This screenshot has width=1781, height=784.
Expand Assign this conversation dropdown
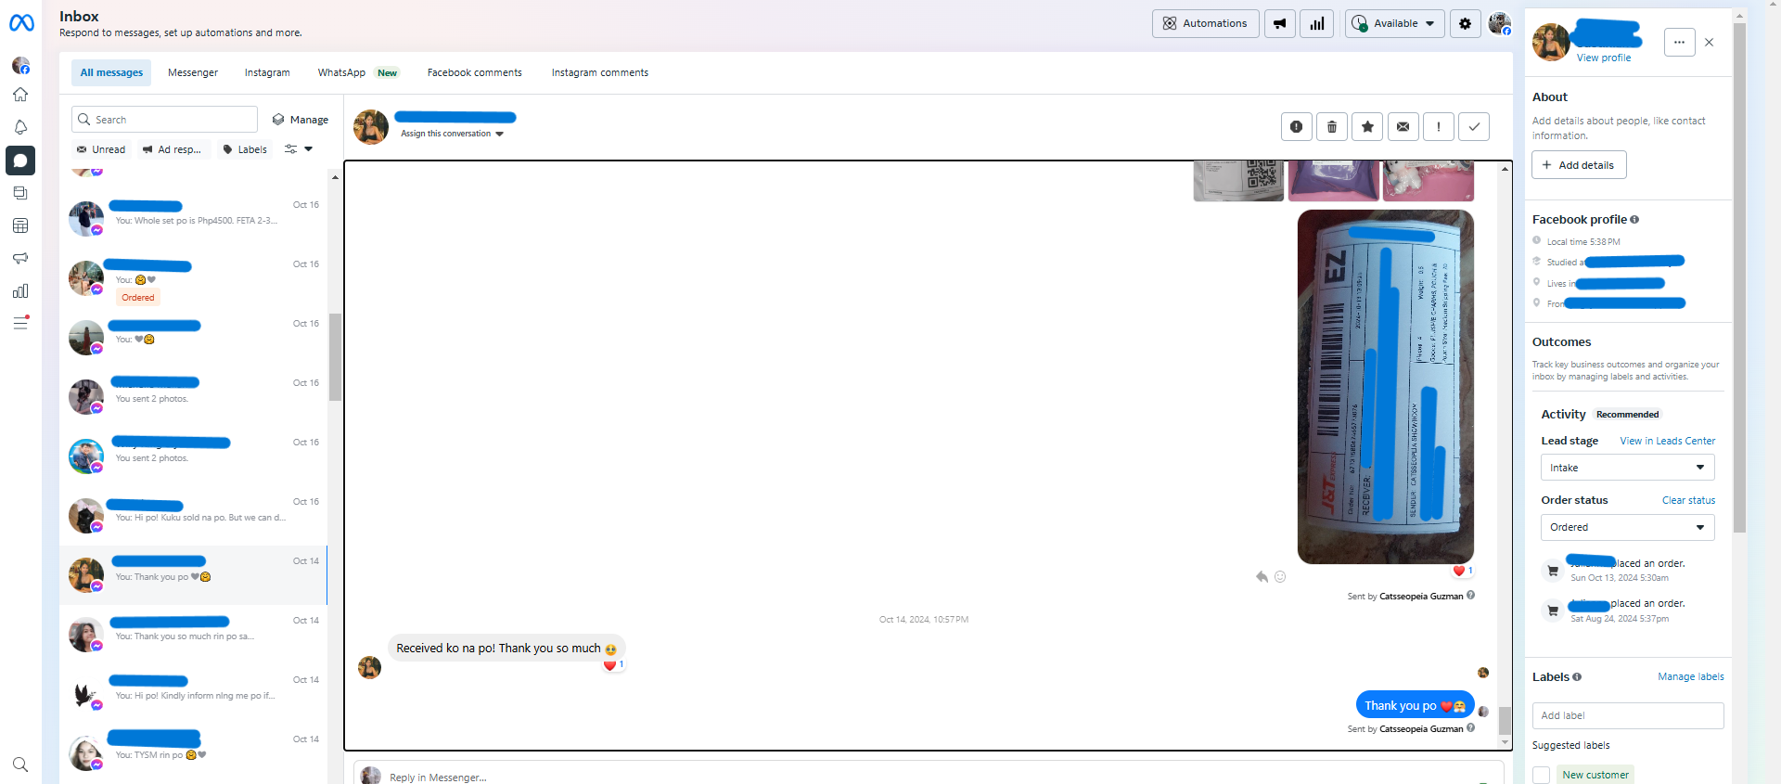[452, 134]
